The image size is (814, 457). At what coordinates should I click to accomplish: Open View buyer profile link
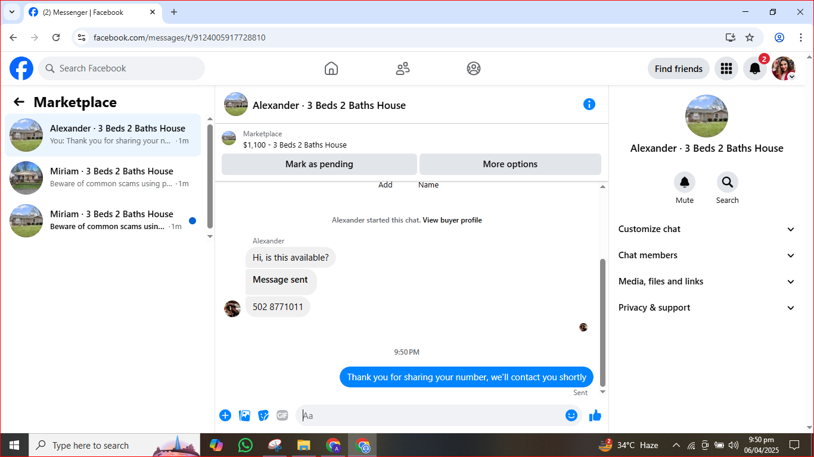click(x=452, y=220)
